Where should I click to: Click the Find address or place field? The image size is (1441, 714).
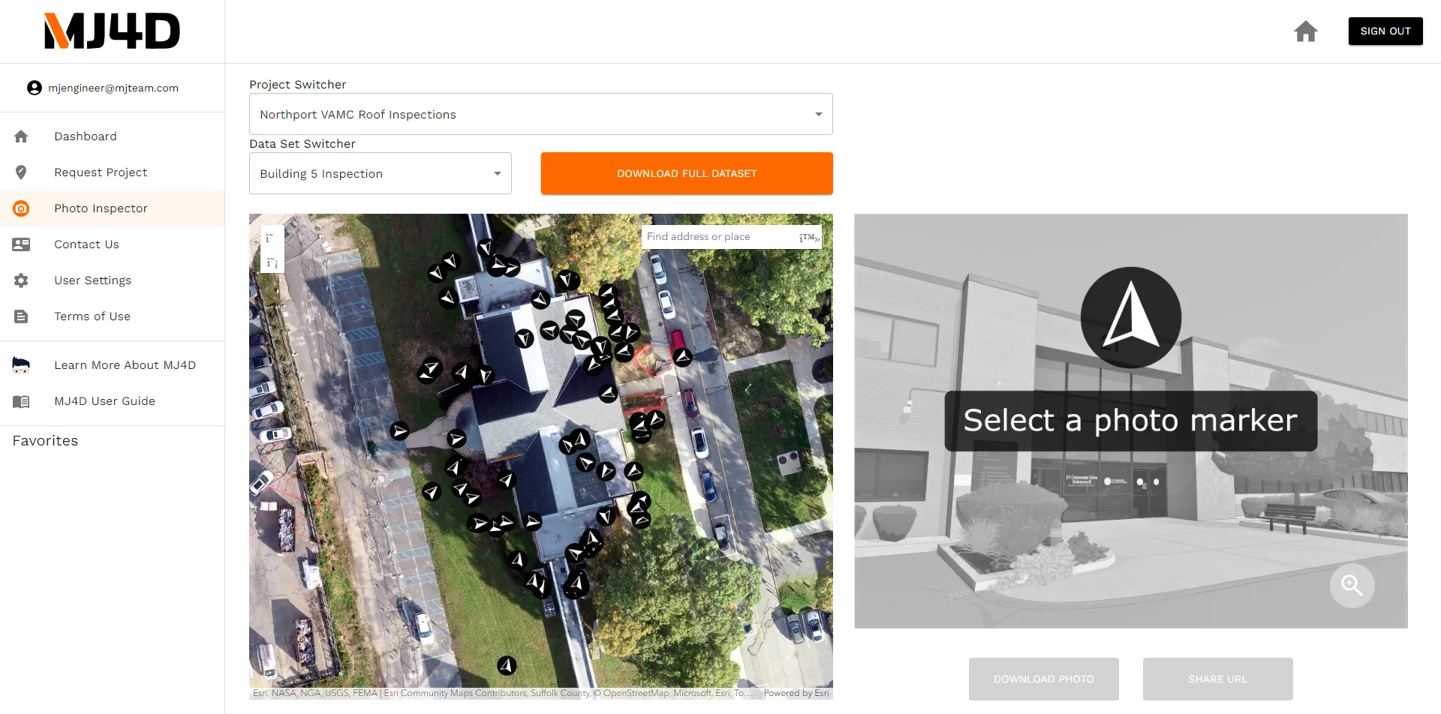coord(719,237)
